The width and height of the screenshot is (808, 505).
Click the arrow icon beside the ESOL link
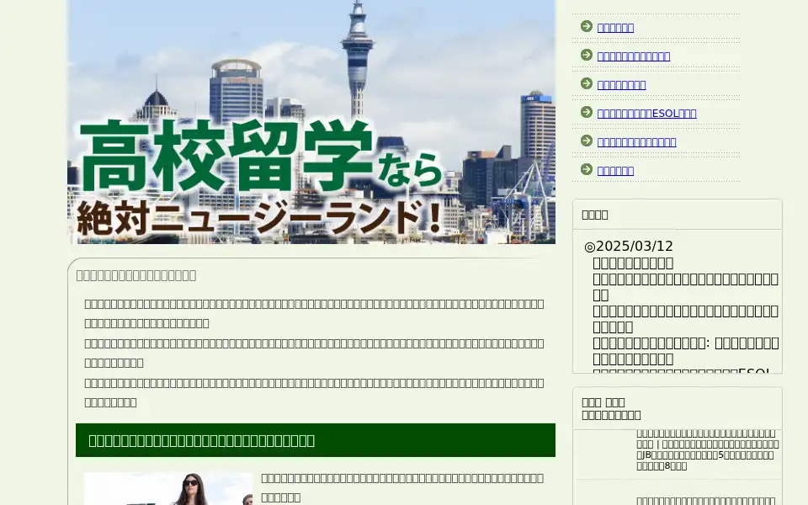coord(587,112)
